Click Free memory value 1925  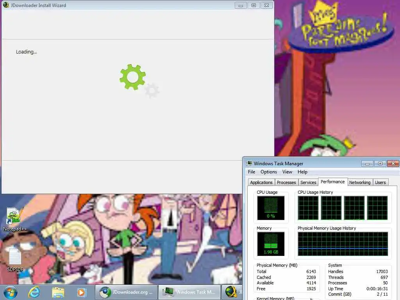311,289
